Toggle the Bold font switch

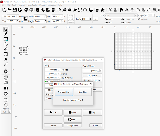coord(106,19)
